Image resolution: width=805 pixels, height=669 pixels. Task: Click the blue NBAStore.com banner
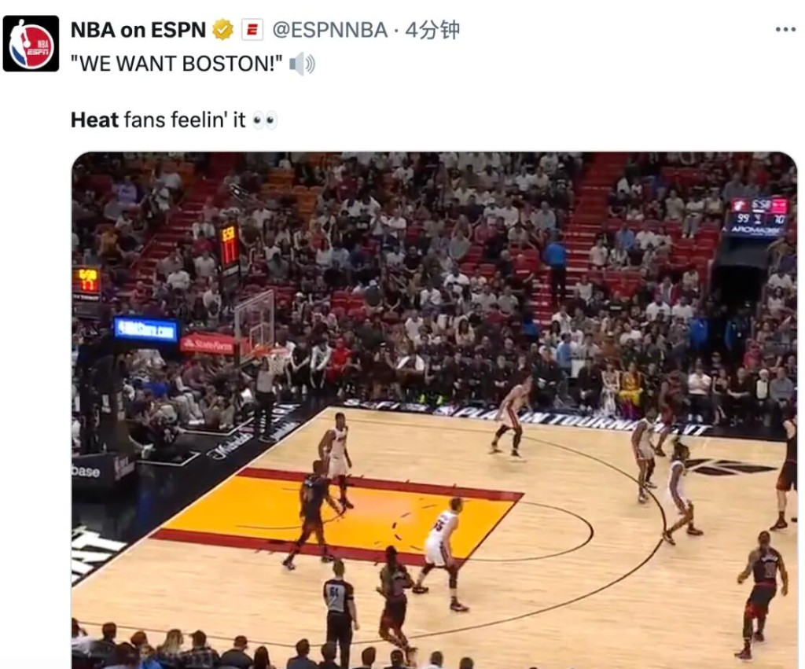pos(145,329)
